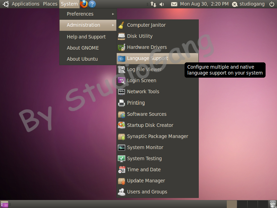
Task: Click the Log File Viewer magnifier icon
Action: (x=122, y=70)
